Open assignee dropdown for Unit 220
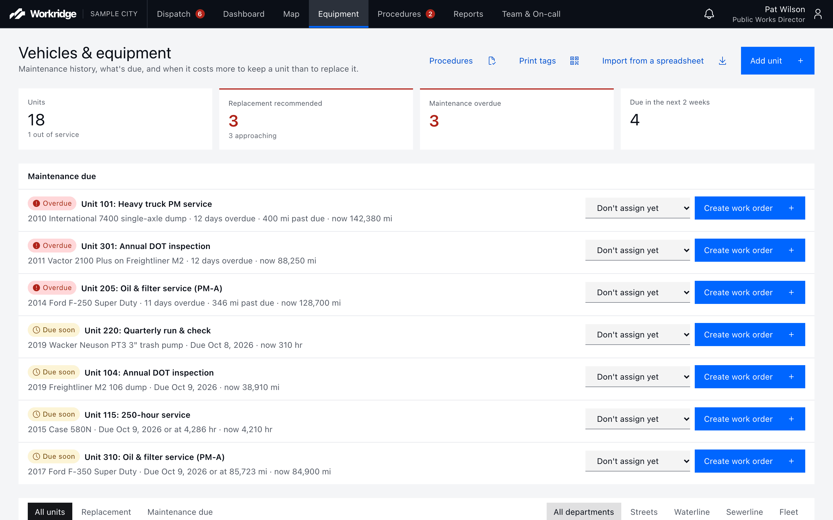This screenshot has height=520, width=833. click(x=637, y=335)
